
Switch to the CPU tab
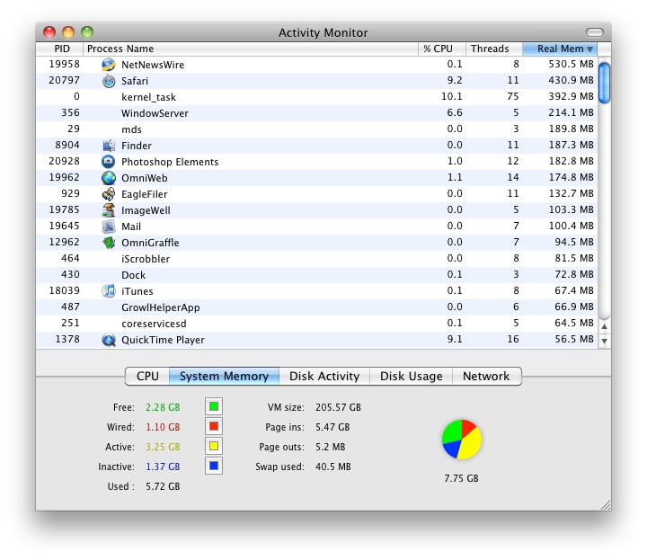(x=147, y=377)
